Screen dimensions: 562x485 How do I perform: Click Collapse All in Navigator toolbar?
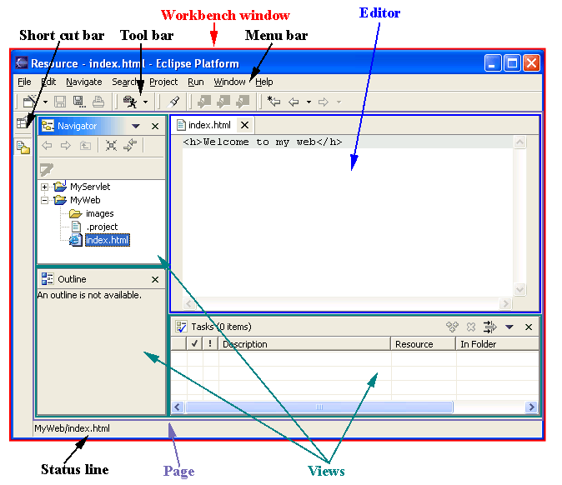coord(111,146)
